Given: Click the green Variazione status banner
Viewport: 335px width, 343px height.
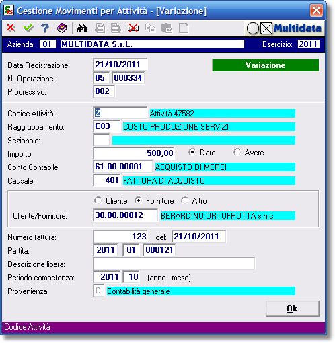Looking at the screenshot, I should pos(265,65).
